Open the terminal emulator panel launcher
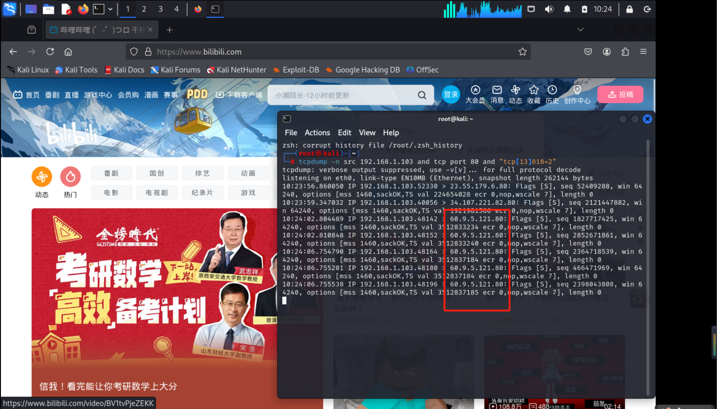717x409 pixels. click(98, 9)
